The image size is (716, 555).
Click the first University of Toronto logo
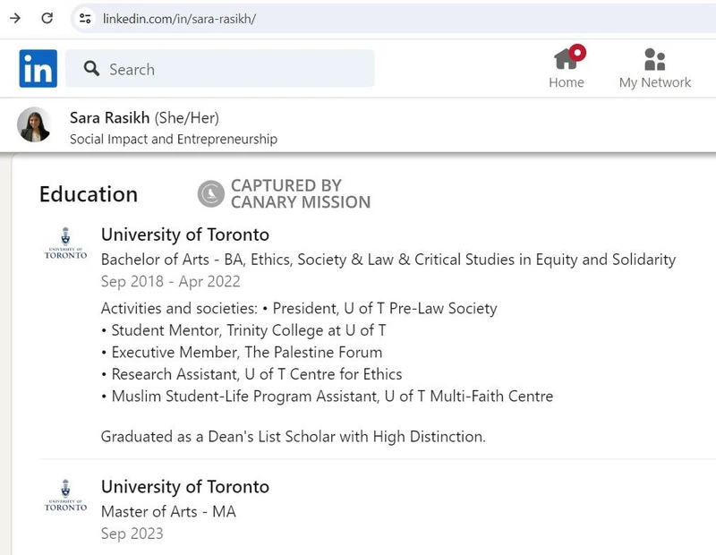65,243
